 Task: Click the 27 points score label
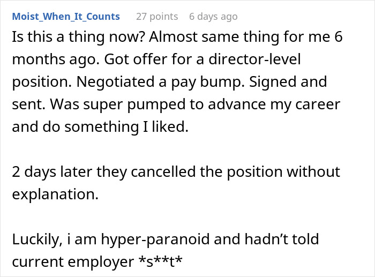click(x=156, y=17)
